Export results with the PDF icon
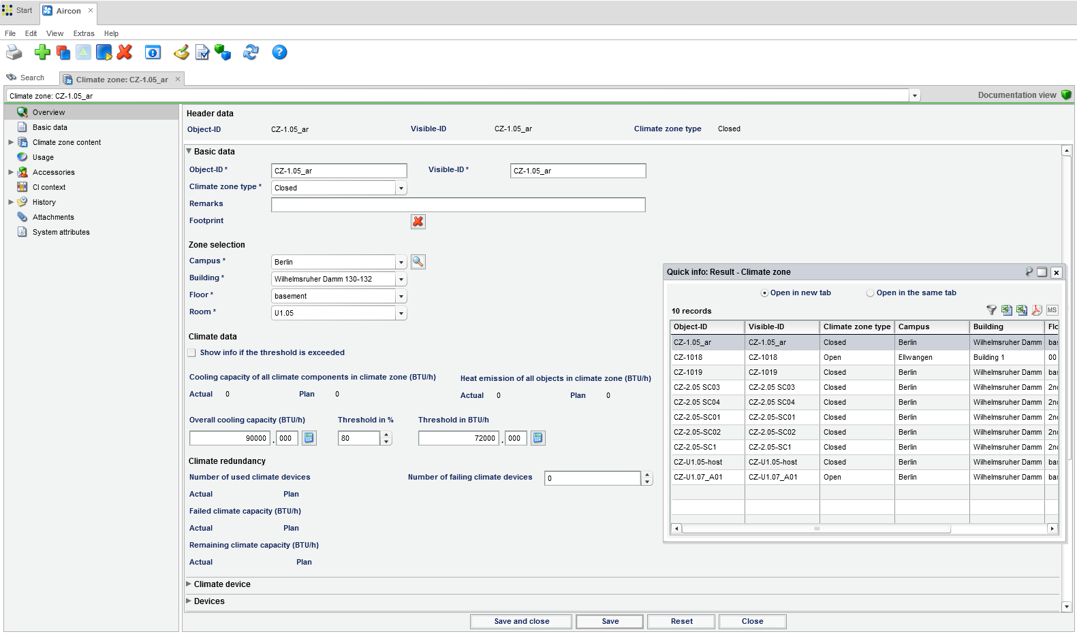The height and width of the screenshot is (634, 1077). [1037, 310]
